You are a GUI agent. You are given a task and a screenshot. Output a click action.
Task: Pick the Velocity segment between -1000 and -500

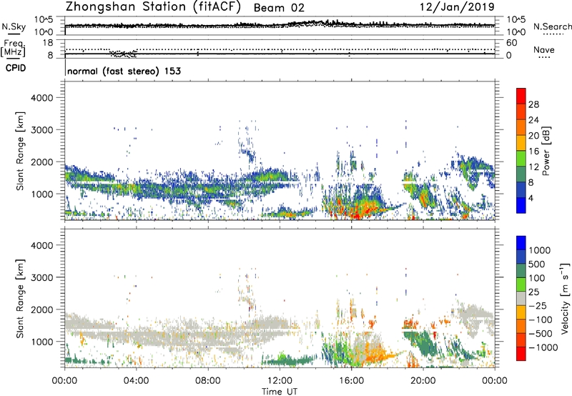[x=521, y=340]
